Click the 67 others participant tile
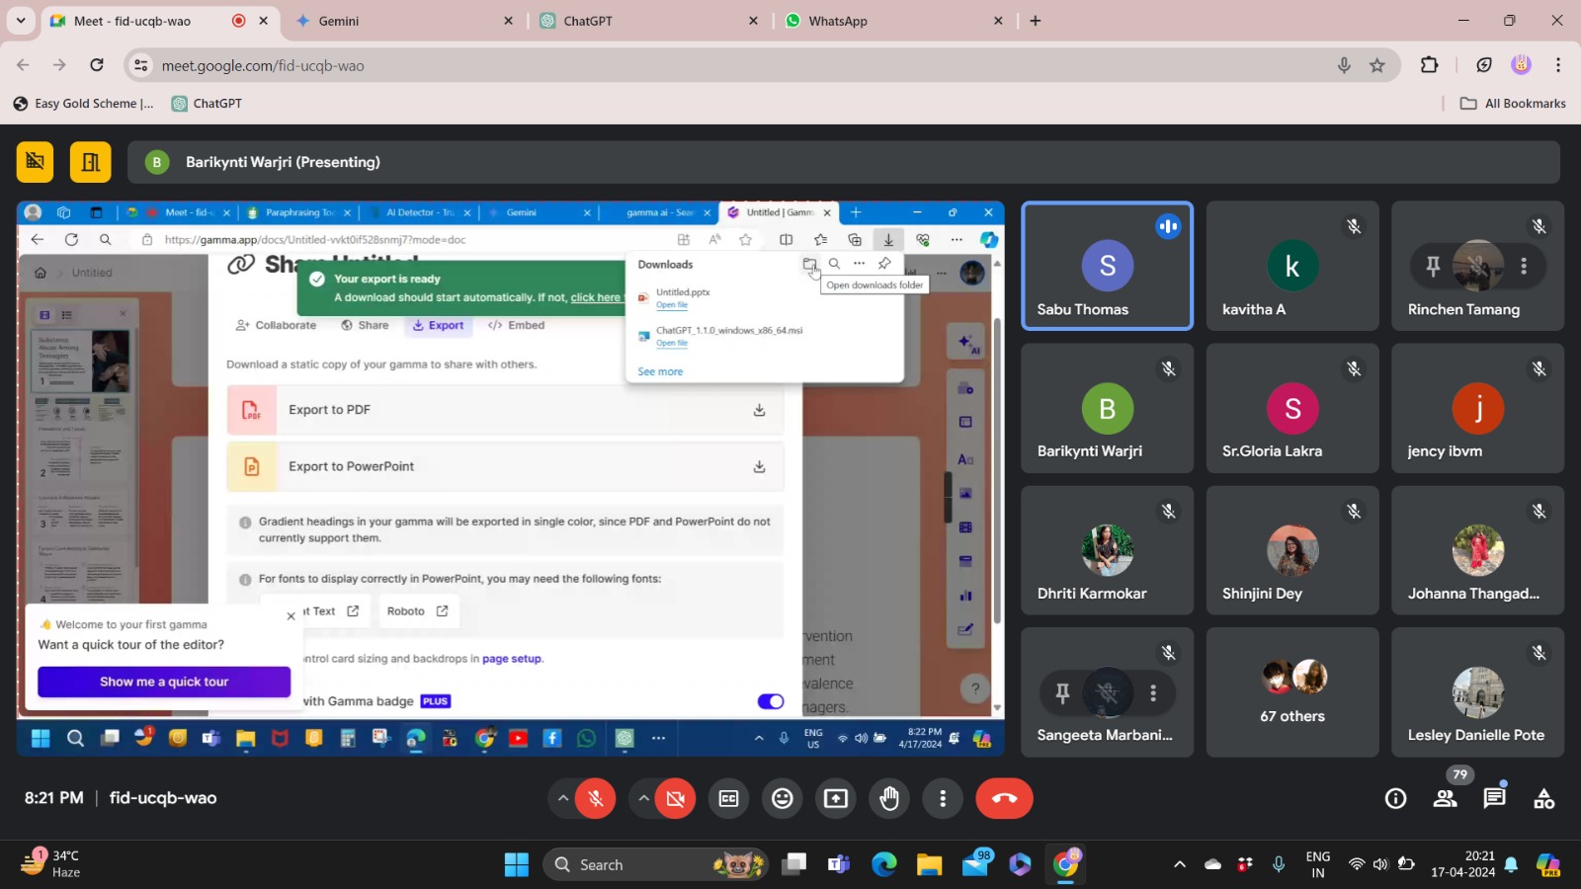The width and height of the screenshot is (1581, 889). click(x=1291, y=692)
